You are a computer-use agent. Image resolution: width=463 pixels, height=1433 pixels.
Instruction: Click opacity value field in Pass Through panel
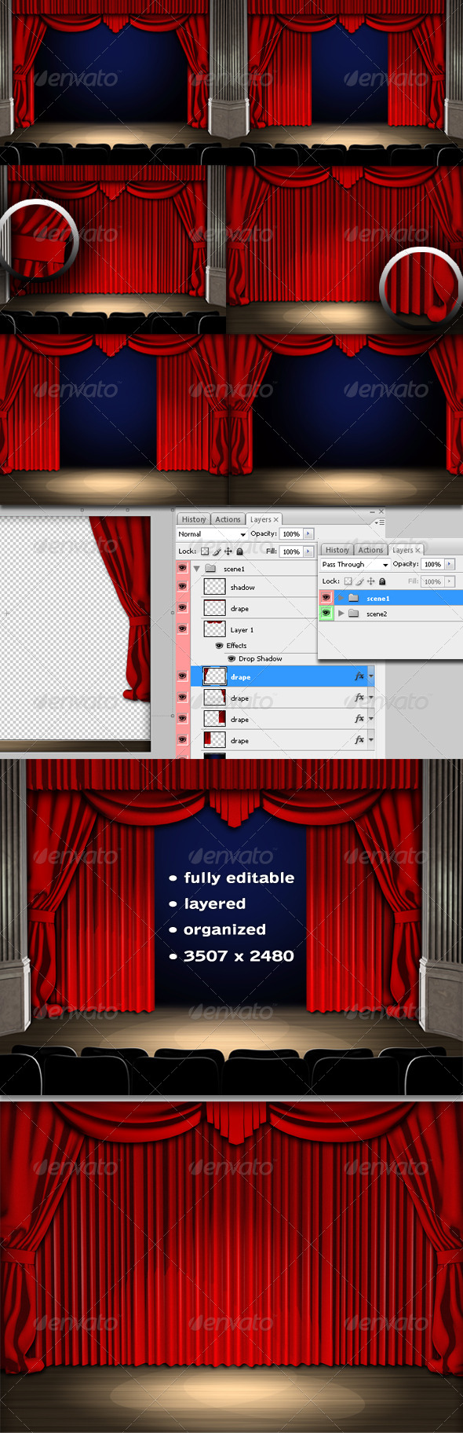pos(432,564)
